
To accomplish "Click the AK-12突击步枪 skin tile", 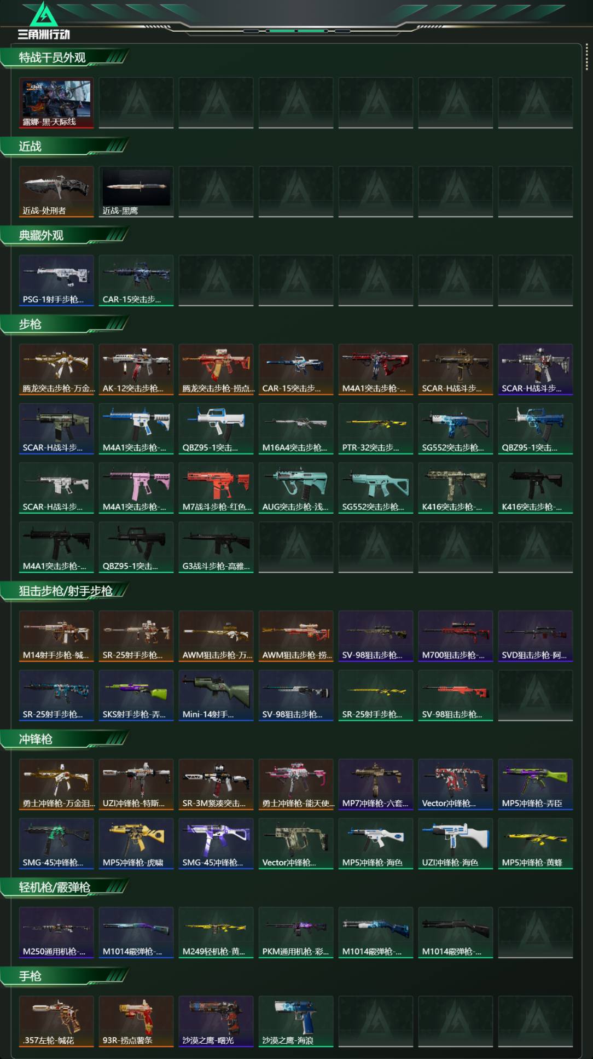I will click(136, 370).
